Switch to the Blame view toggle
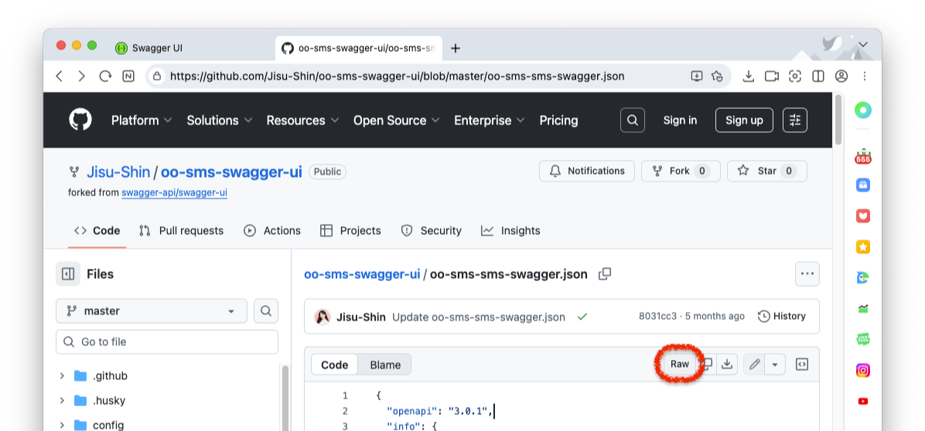 coord(385,365)
